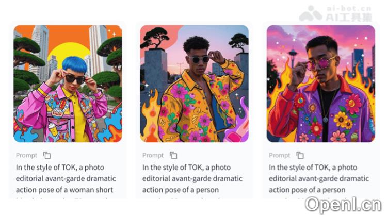Copy the prompt of the blue-haired woman card
387x217 pixels.
pyautogui.click(x=47, y=155)
